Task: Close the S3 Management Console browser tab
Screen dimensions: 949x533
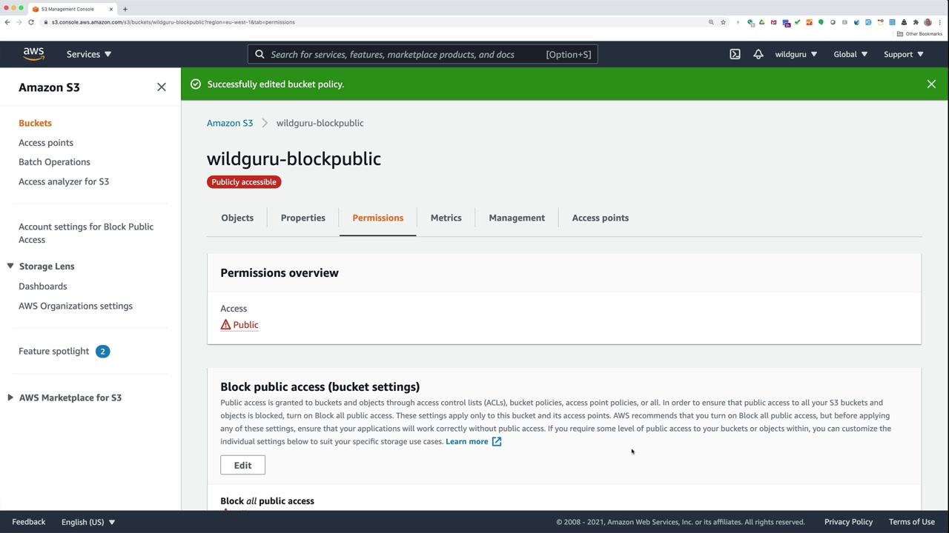Action: coord(111,9)
